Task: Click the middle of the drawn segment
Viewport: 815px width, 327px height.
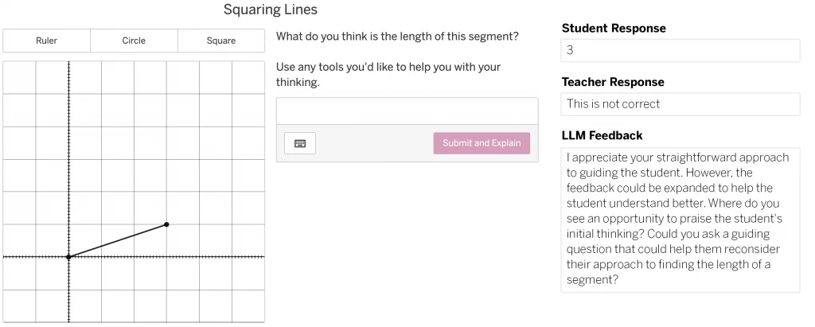Action: [118, 241]
